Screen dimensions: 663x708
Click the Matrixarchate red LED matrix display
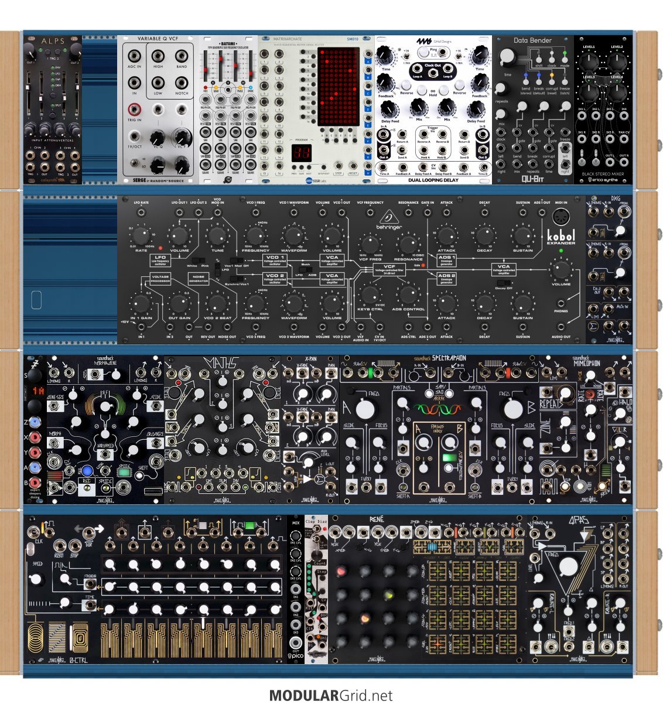[337, 87]
